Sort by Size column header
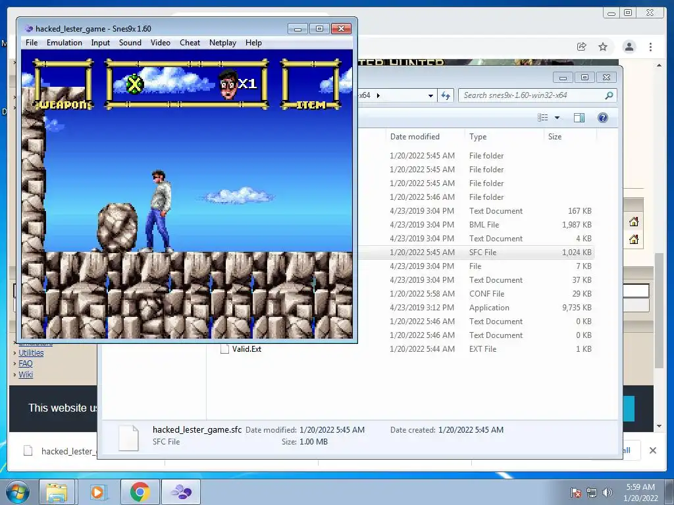This screenshot has height=505, width=674. click(554, 137)
